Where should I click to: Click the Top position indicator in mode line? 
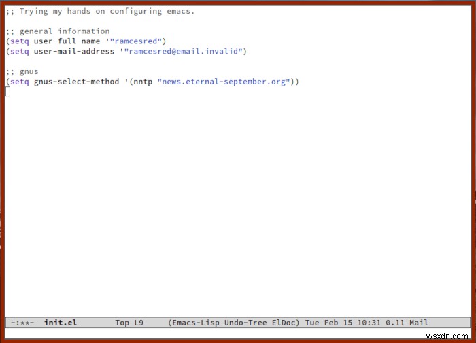(122, 323)
